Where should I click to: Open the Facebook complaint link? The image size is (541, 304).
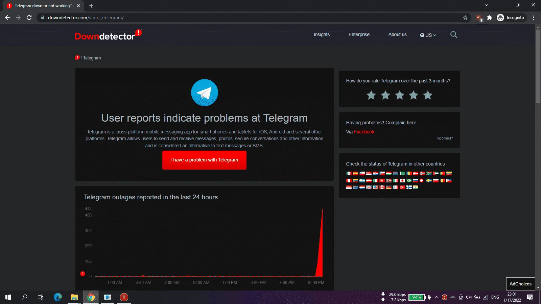[x=364, y=132]
